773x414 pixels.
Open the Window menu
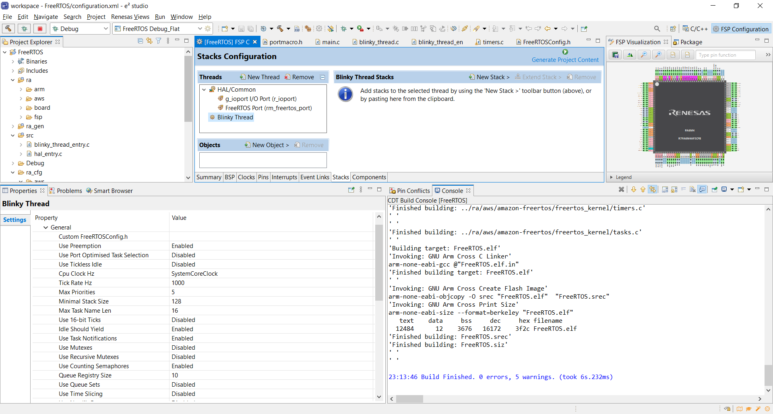[x=182, y=17]
